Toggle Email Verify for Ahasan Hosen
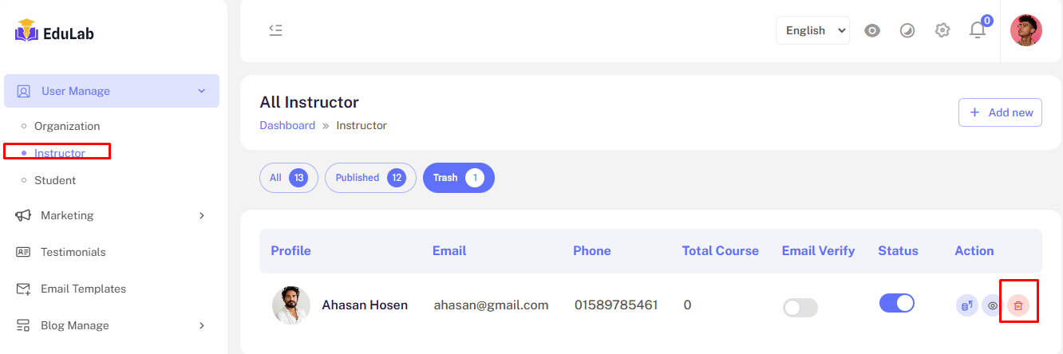Screen dimensions: 1063x354 [x=800, y=308]
